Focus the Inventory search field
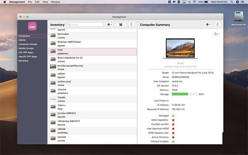 tap(85, 25)
